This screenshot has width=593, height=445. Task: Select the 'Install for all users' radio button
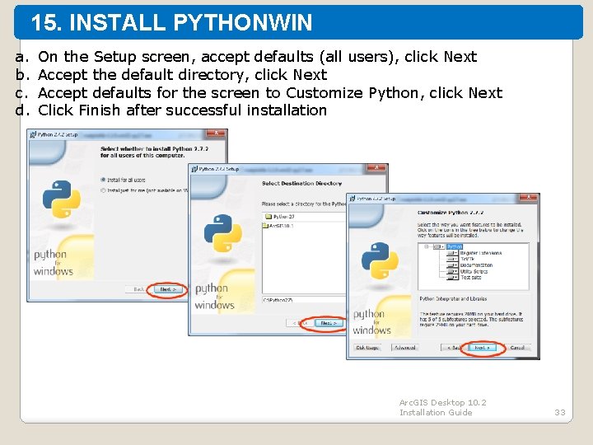(x=103, y=180)
